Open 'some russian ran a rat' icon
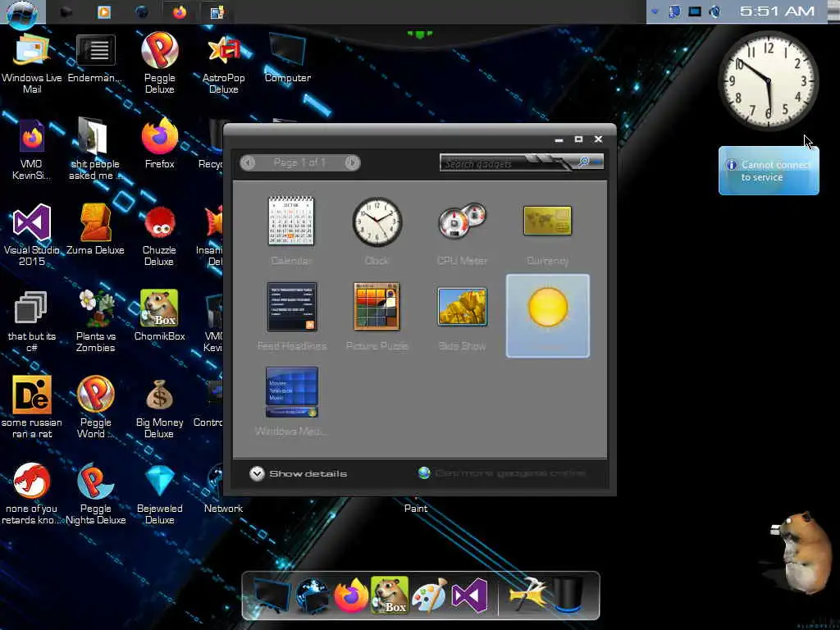 pyautogui.click(x=32, y=407)
